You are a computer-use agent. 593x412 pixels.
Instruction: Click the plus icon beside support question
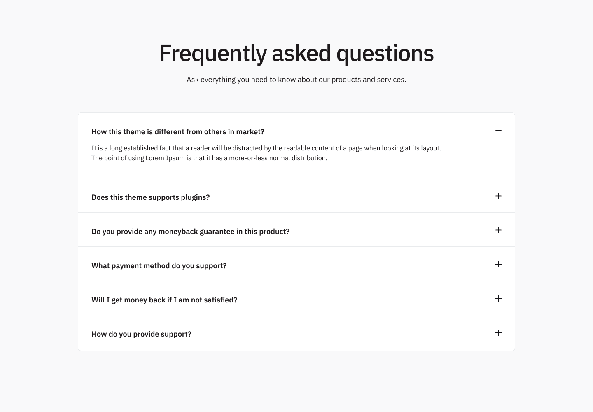click(x=498, y=333)
